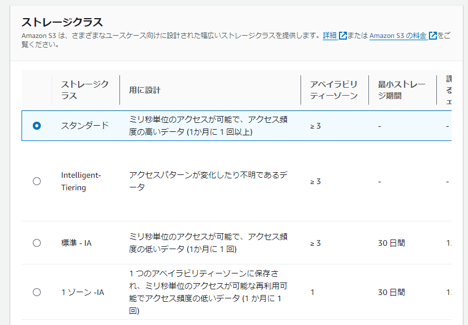Image resolution: width=468 pixels, height=325 pixels.
Task: Choose the Intelligent-Tiering radio button
Action: point(37,181)
